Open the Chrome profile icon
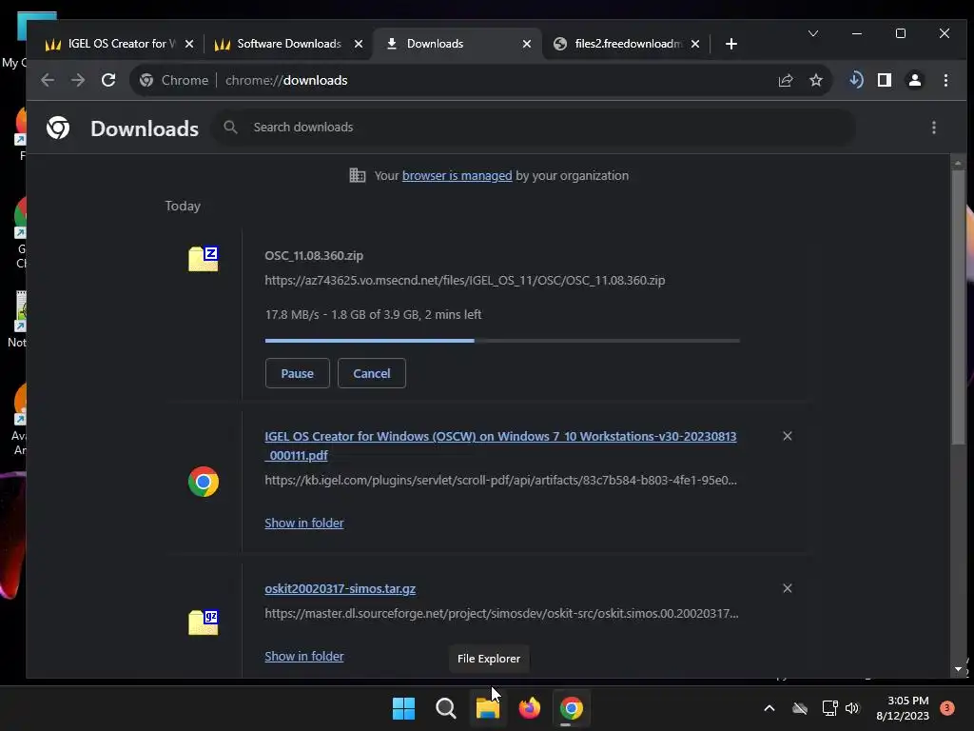 tap(915, 80)
